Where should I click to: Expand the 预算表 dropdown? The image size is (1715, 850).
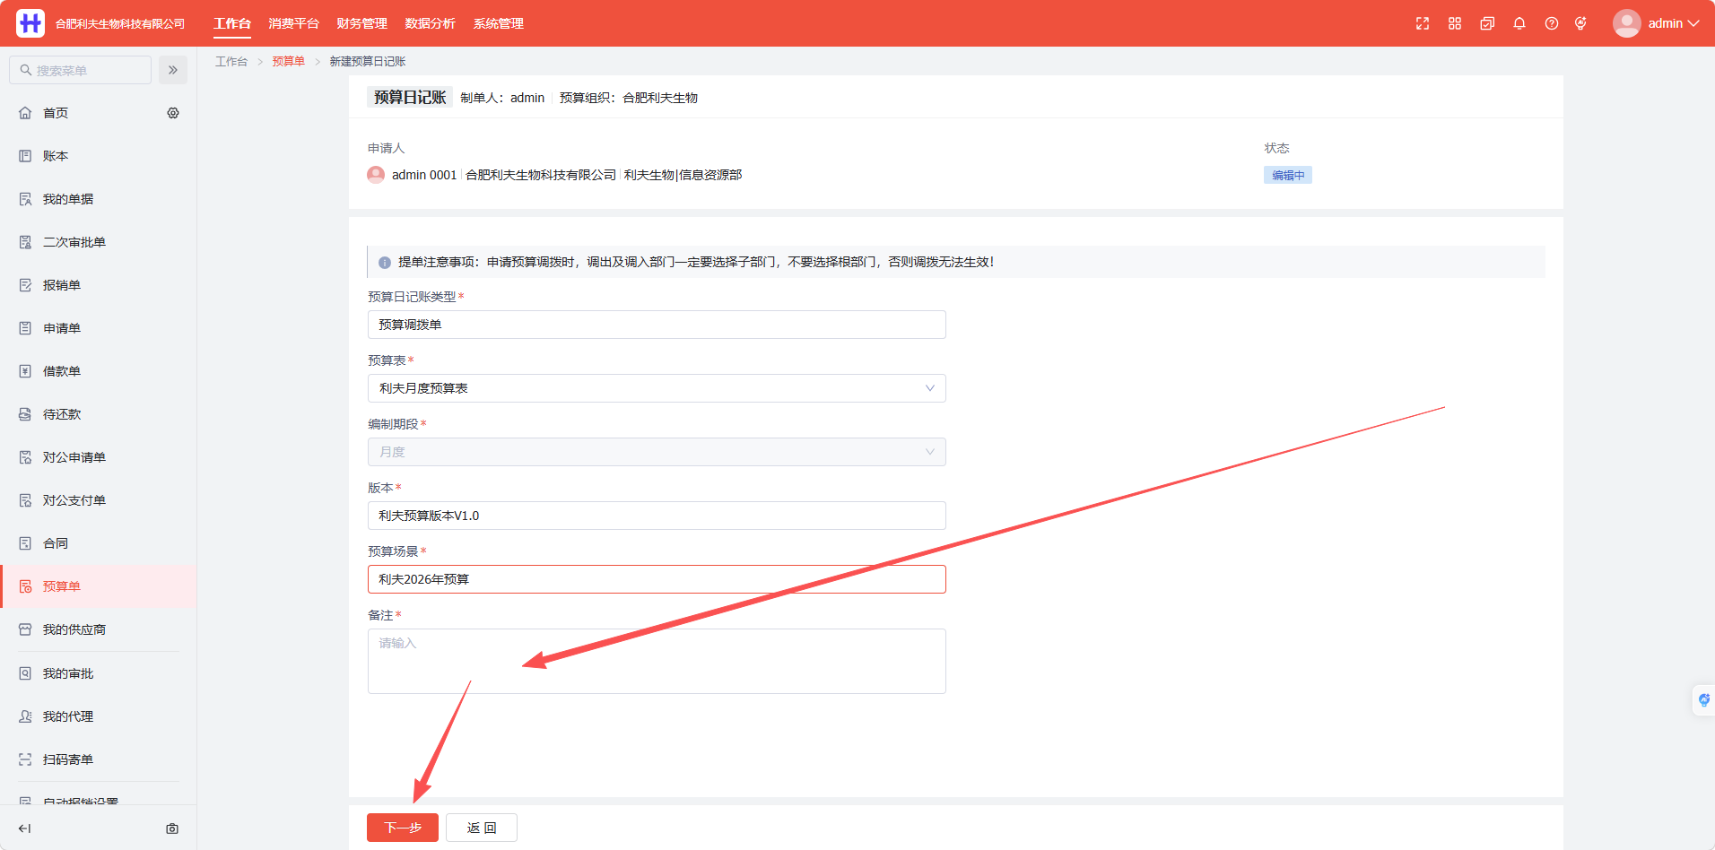(657, 388)
